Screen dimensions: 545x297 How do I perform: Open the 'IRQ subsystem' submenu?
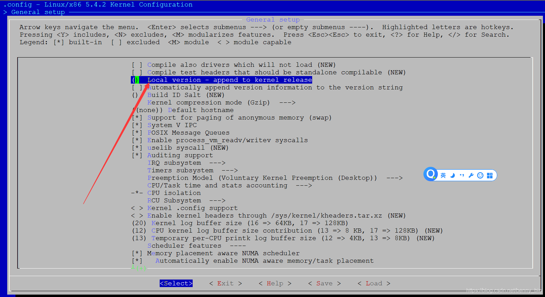[186, 163]
